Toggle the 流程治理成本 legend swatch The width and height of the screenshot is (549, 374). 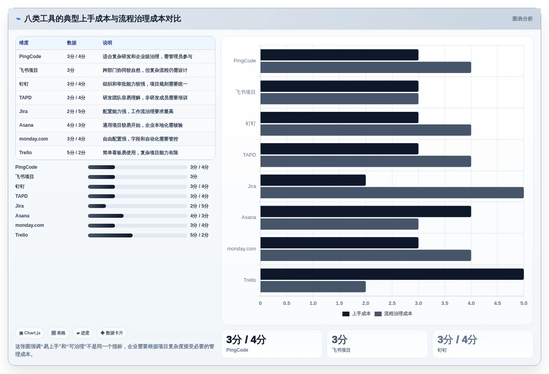(378, 314)
